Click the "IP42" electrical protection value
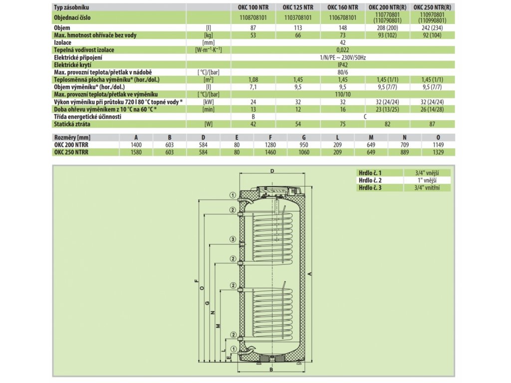Screen dimensions: 511x383 (x=342, y=65)
